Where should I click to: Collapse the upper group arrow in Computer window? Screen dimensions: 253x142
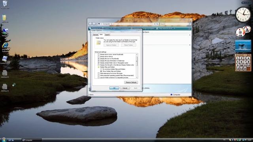pos(190,35)
